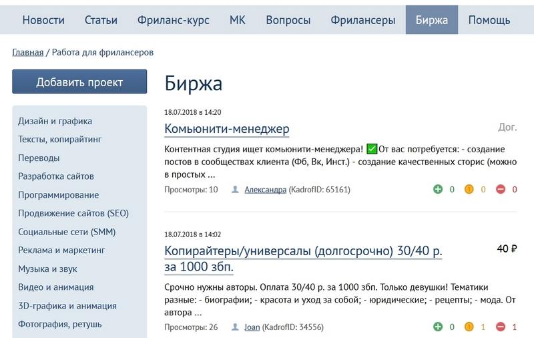Click orange neutral icon on Комьюнити-менеджер post
534x338 pixels.
[469, 190]
